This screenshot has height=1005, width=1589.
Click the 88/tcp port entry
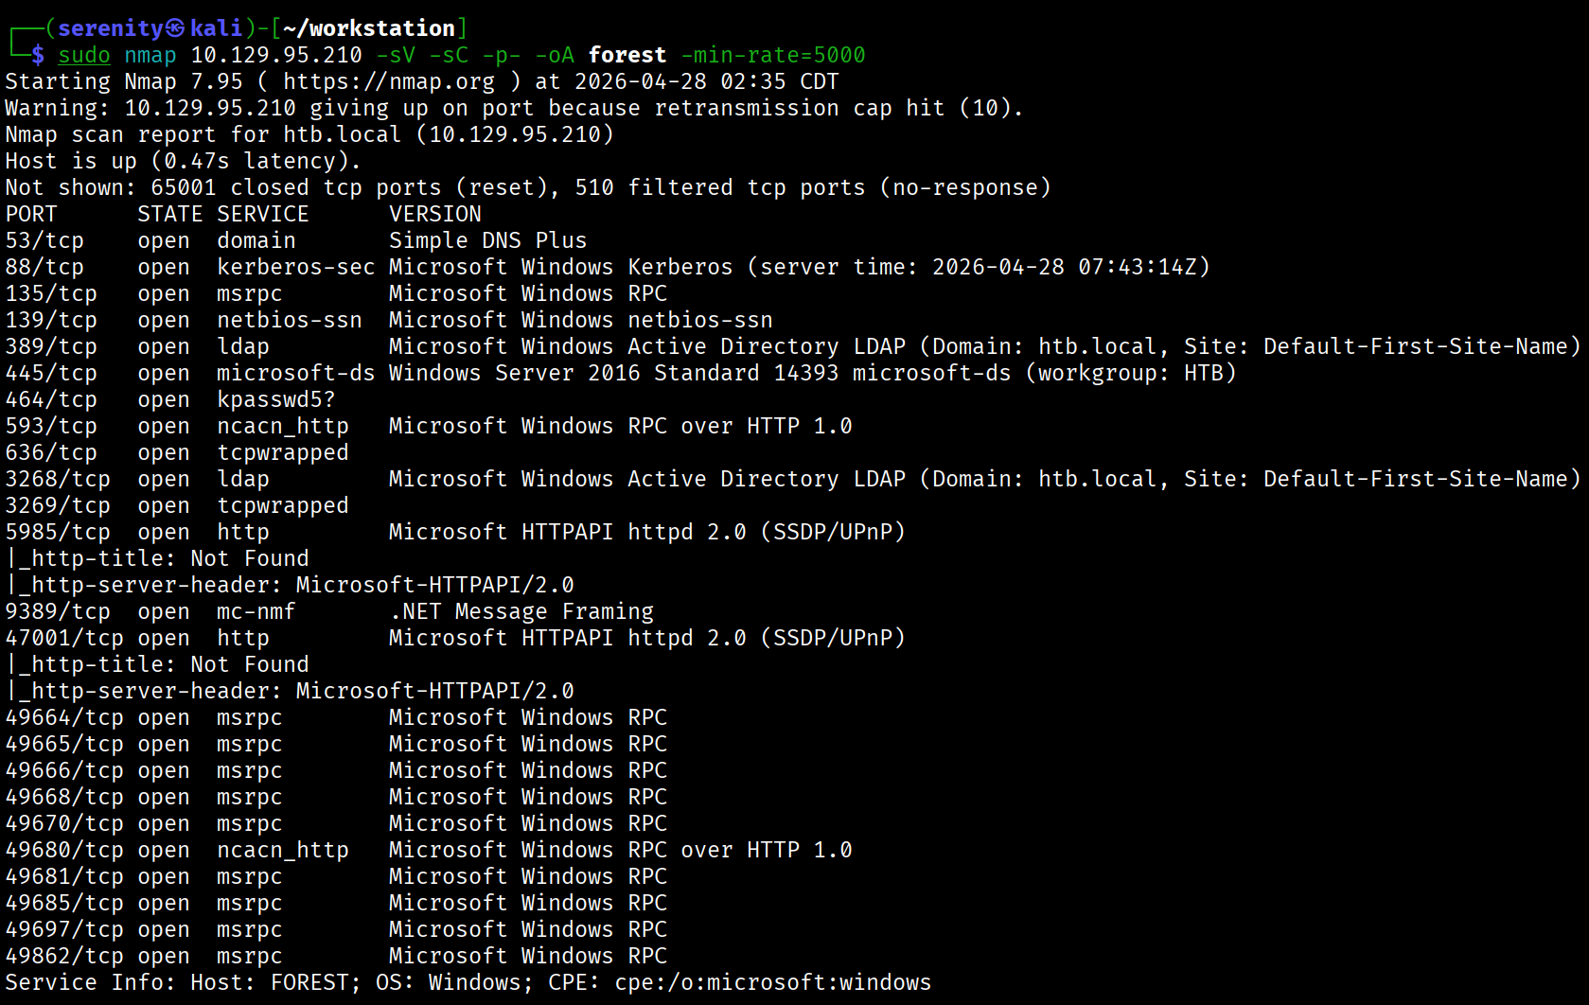click(x=44, y=267)
